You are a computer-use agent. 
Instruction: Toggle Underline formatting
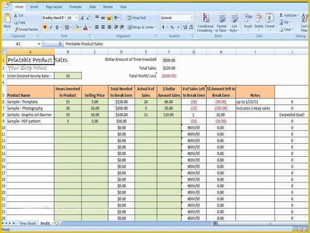coord(57,27)
